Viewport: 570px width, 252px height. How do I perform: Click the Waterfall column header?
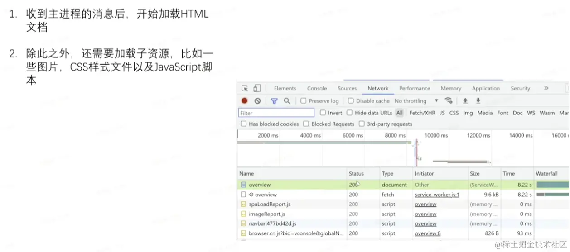[551, 173]
